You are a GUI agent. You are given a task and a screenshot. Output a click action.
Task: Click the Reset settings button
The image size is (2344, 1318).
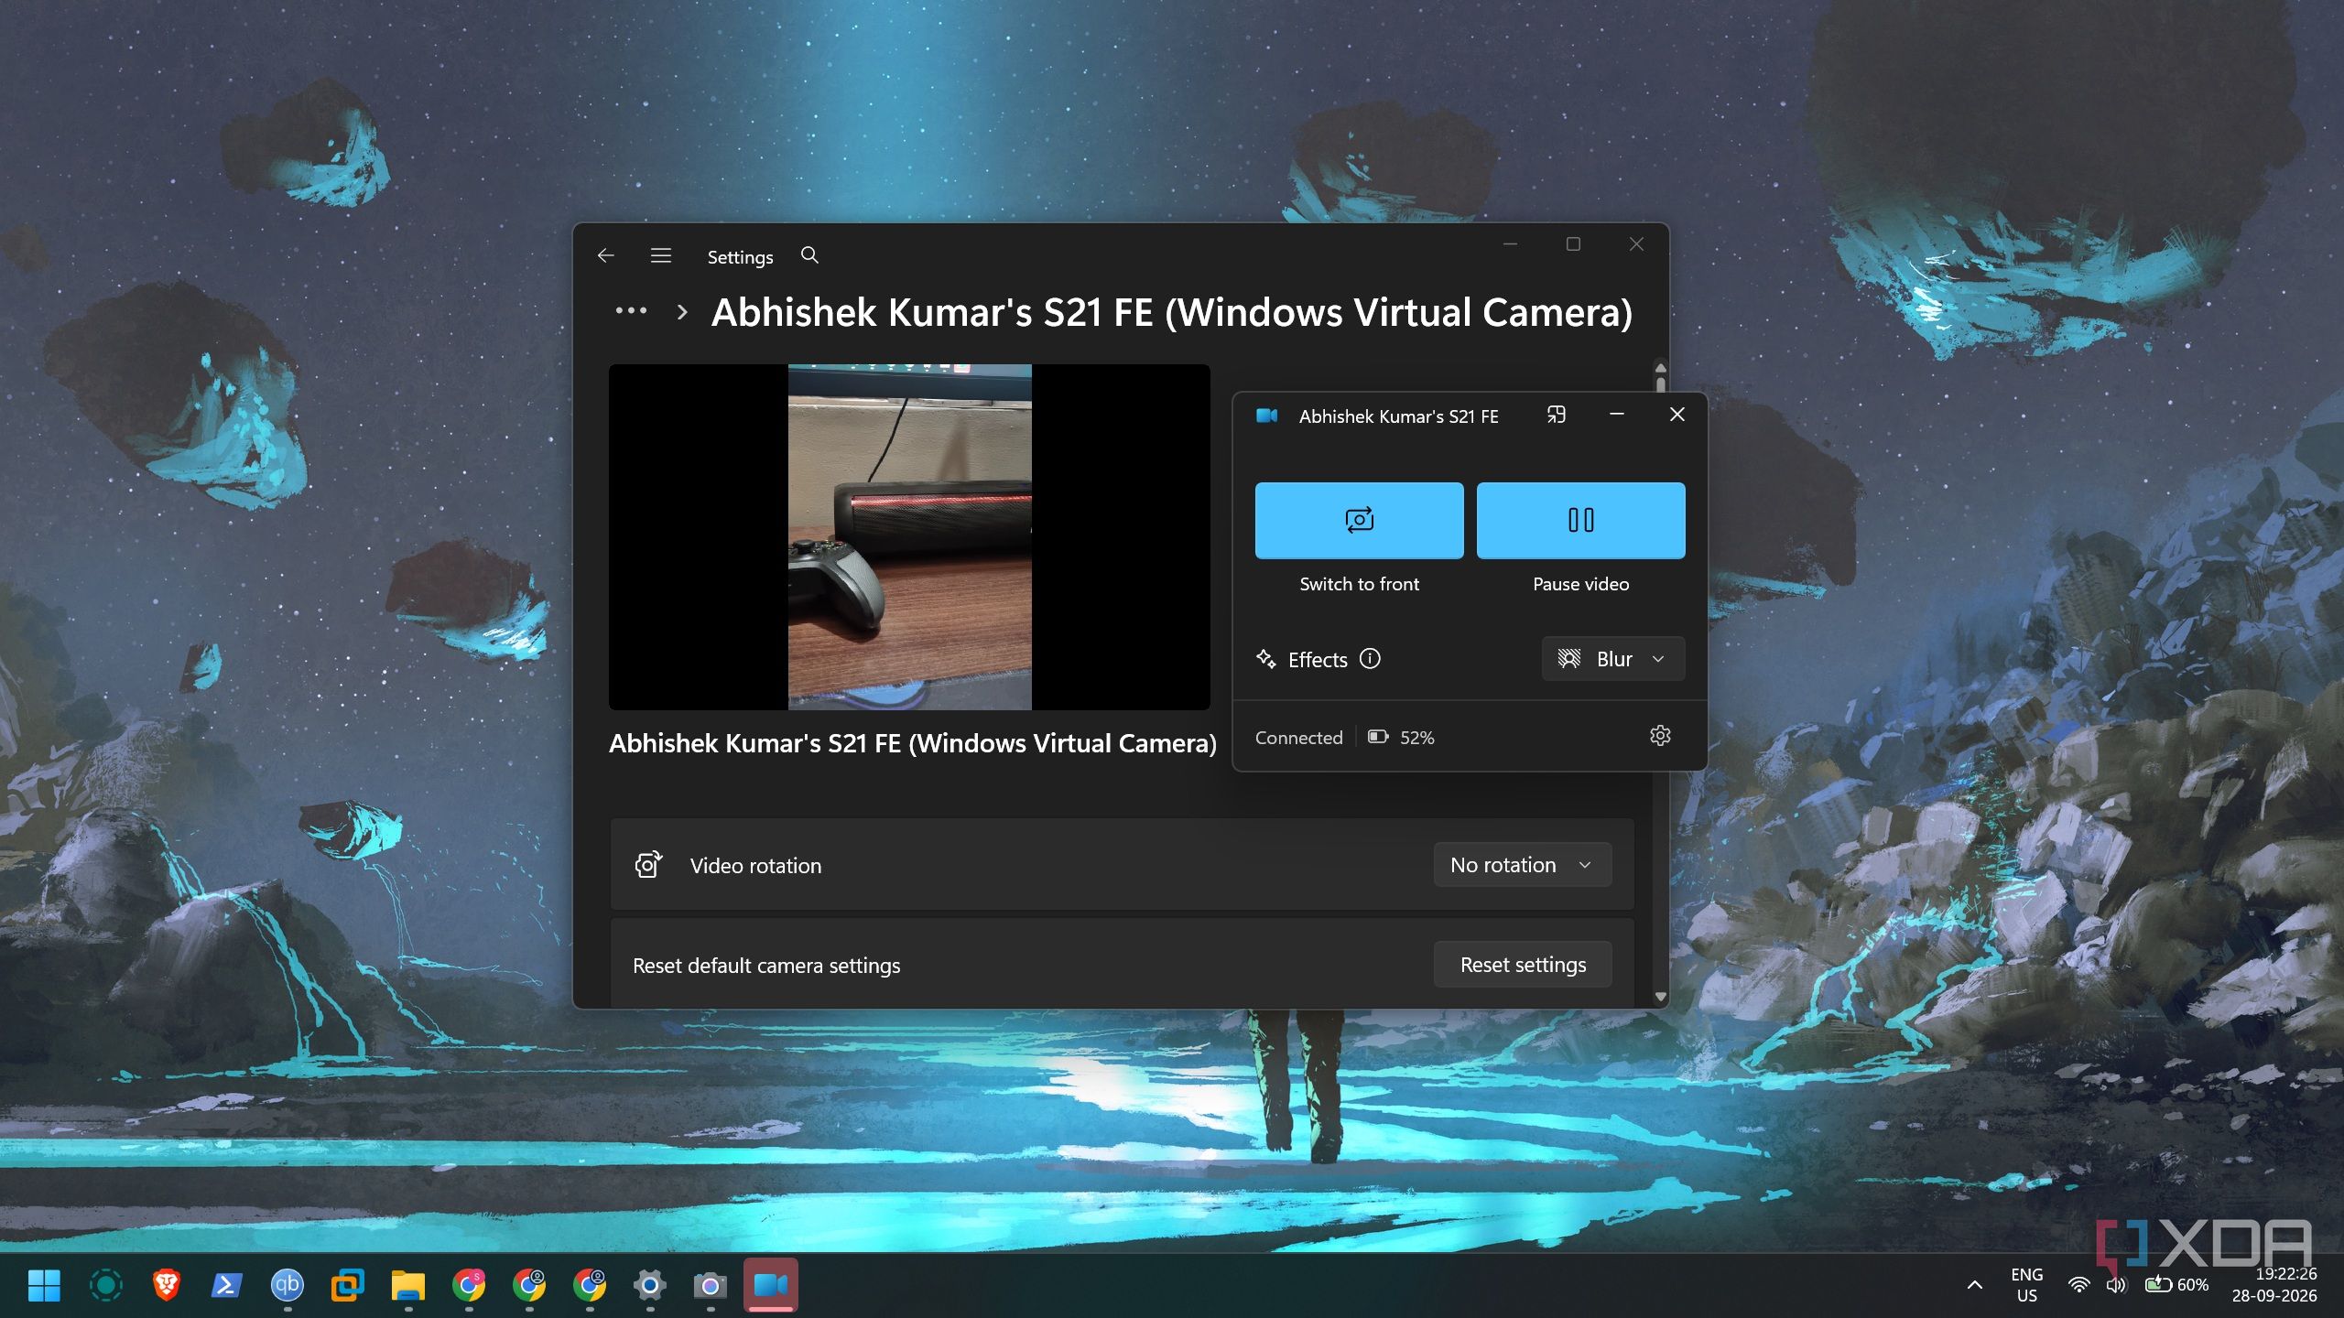pos(1523,965)
